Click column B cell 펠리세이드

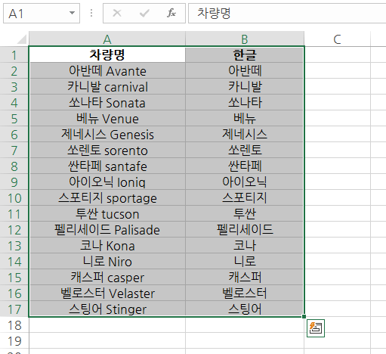[245, 229]
